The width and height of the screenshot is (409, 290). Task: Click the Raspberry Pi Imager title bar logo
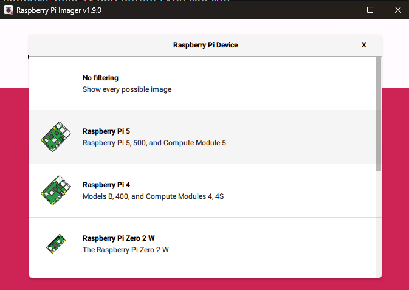click(x=9, y=10)
